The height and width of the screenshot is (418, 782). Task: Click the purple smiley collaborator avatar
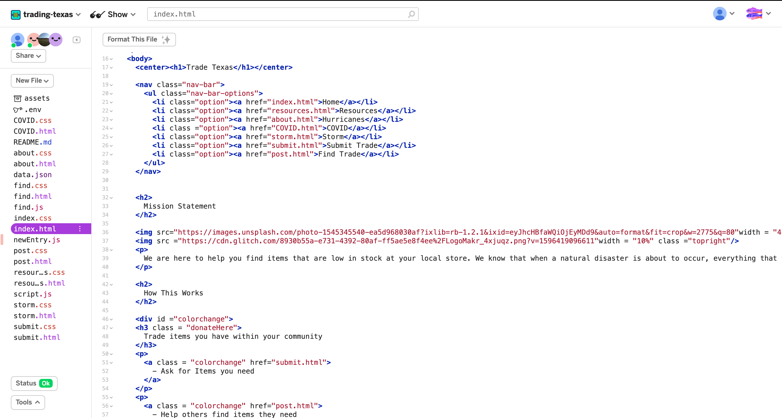56,39
